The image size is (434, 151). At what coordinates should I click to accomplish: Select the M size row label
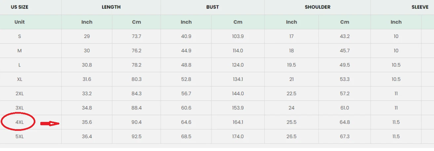click(20, 51)
